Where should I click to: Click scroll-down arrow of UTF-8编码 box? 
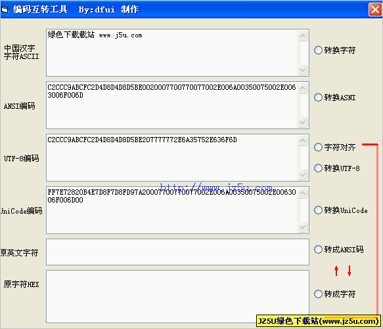click(x=302, y=174)
